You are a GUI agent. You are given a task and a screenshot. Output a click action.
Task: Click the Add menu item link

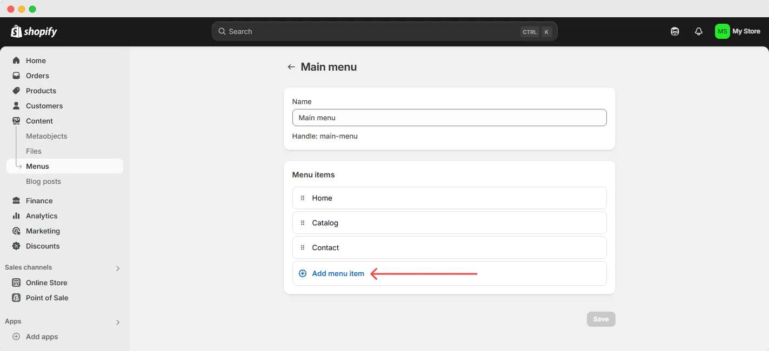coord(337,273)
